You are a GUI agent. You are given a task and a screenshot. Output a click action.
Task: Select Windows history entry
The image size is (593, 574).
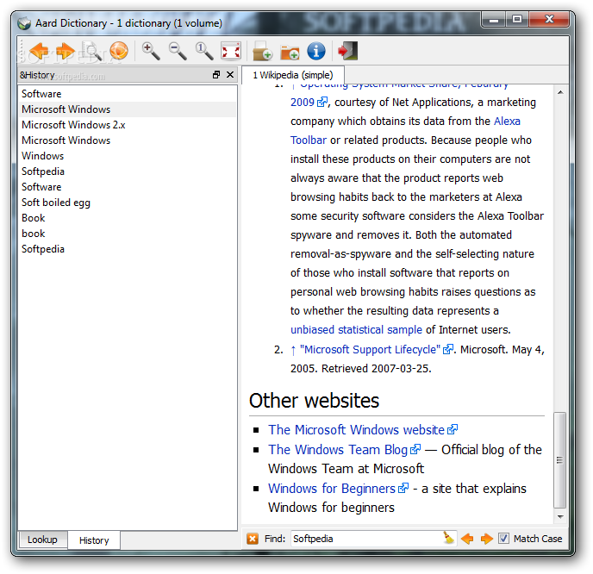click(127, 156)
